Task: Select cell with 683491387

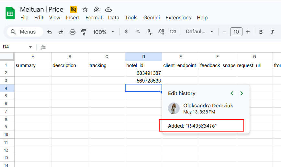Action: tap(143, 73)
